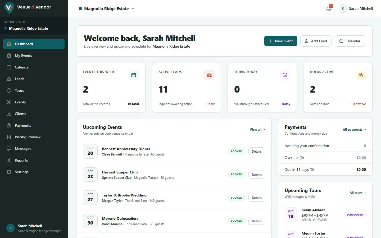Click the 'Tentative' holds label
The height and width of the screenshot is (238, 381).
click(x=359, y=104)
